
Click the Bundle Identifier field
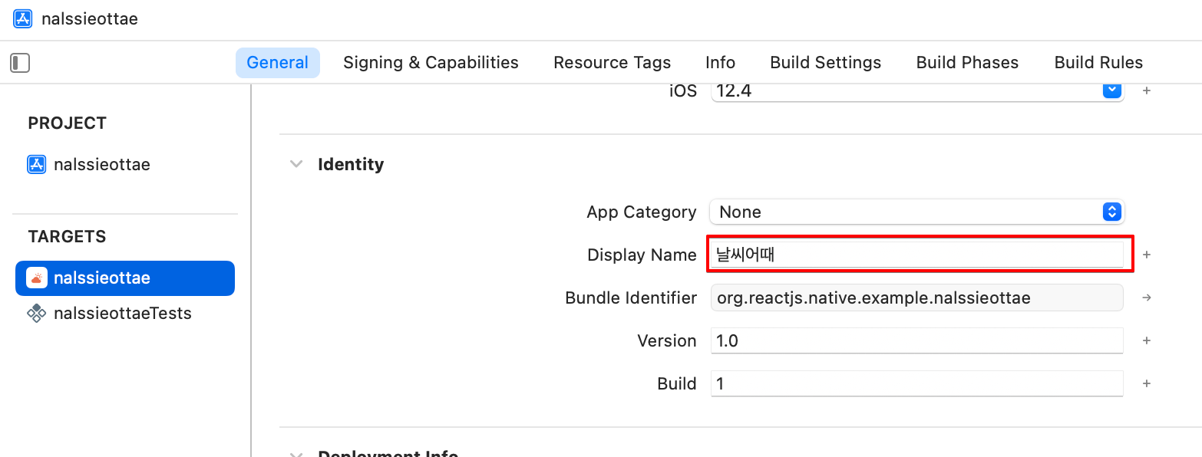point(917,298)
